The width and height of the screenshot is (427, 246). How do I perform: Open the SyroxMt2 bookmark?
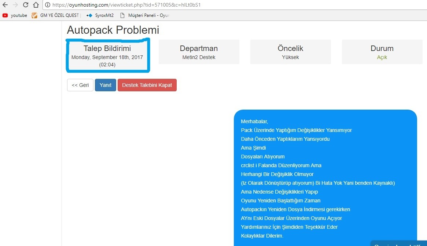coord(100,15)
